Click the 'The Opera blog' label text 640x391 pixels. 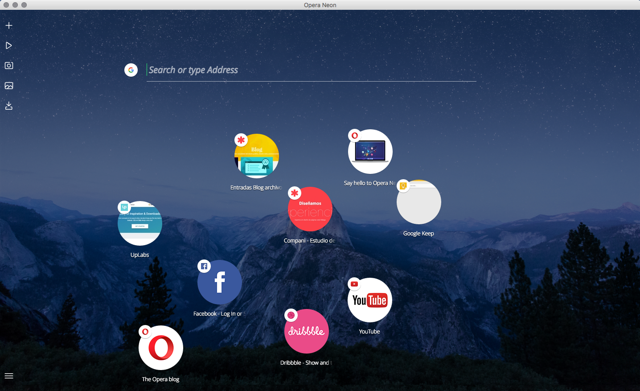point(160,379)
